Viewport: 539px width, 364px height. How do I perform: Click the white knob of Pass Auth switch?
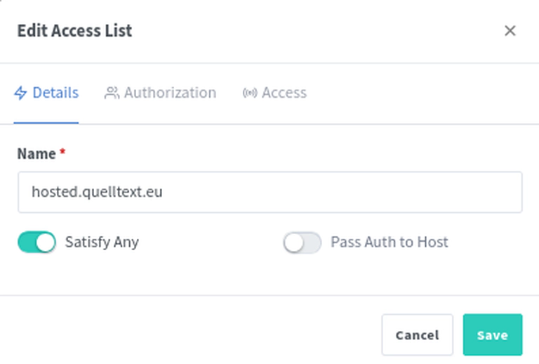[x=294, y=243]
